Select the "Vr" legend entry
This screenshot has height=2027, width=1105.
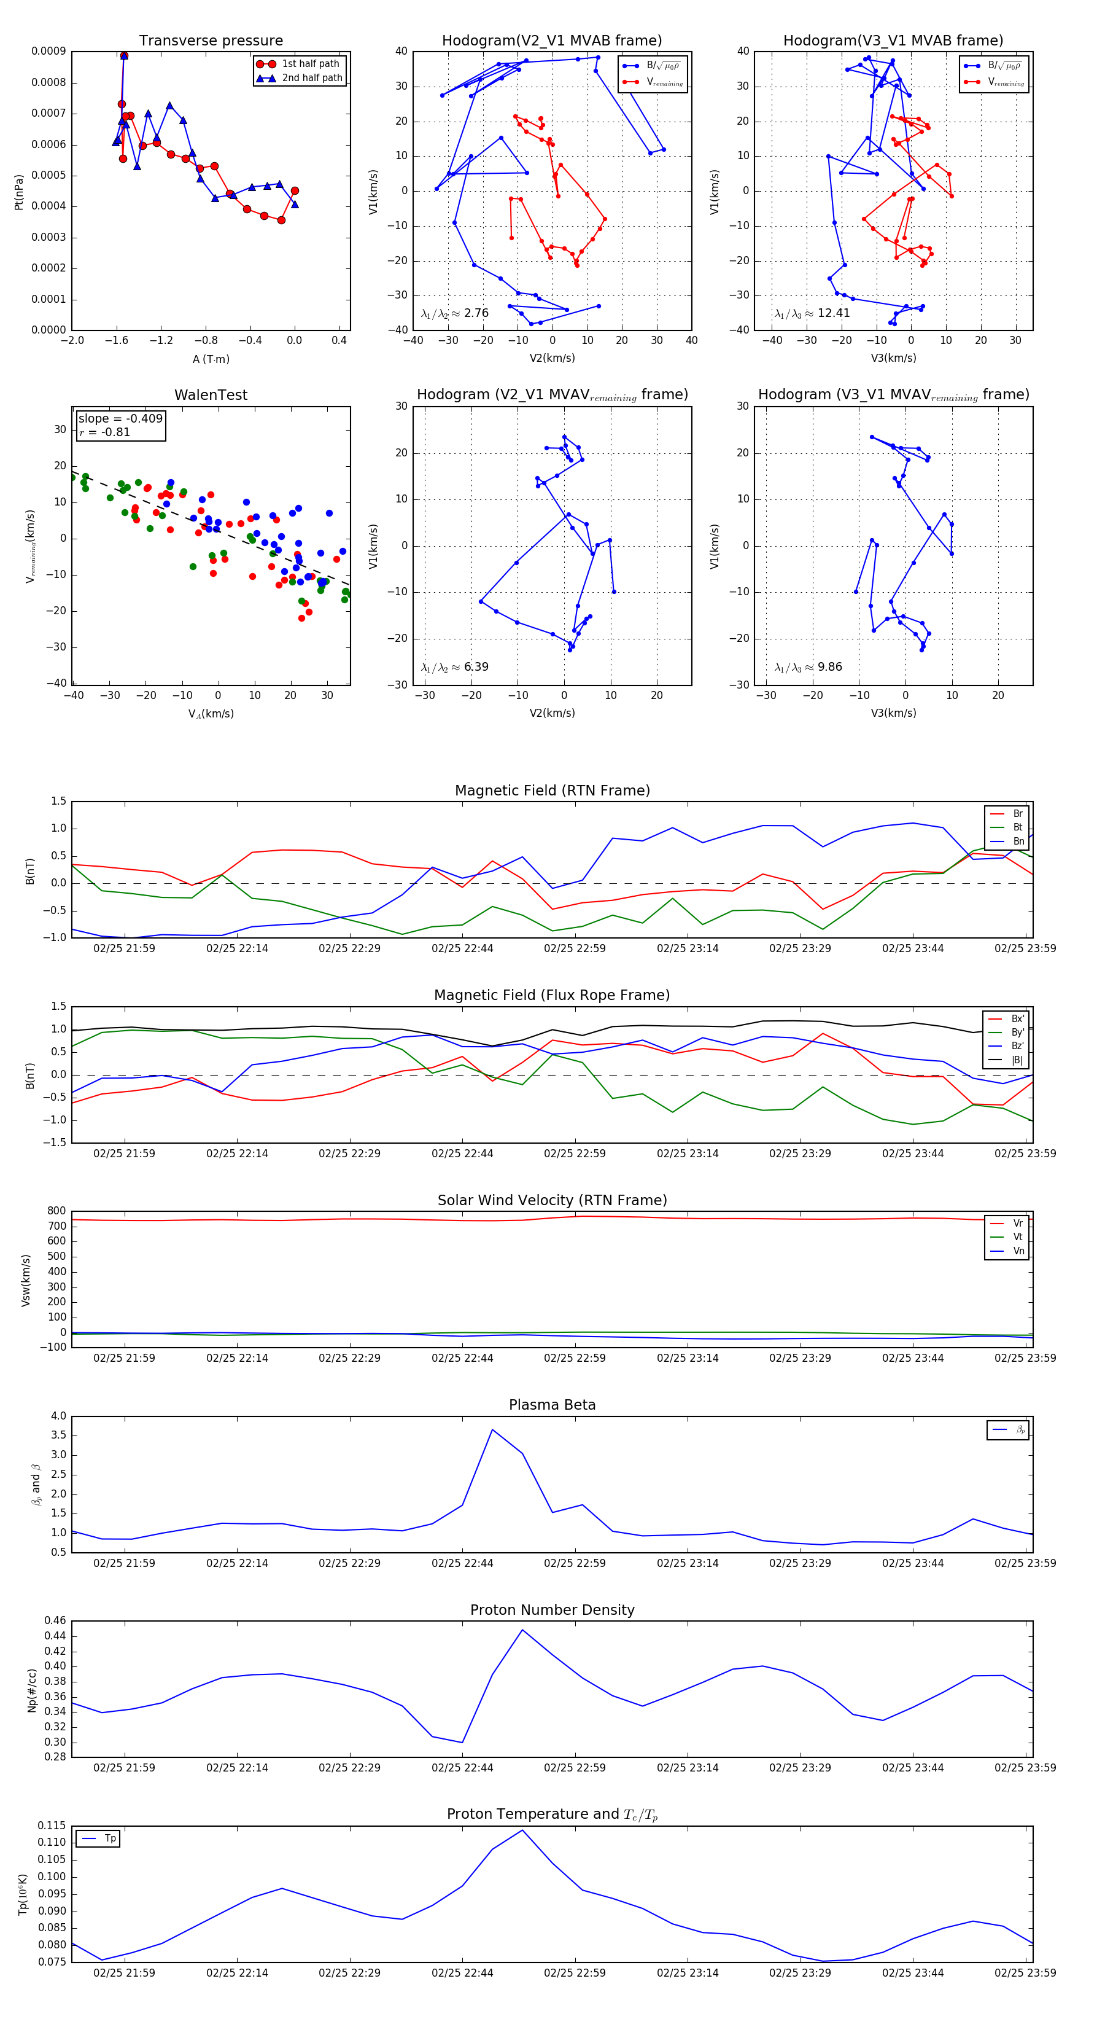(1007, 1224)
